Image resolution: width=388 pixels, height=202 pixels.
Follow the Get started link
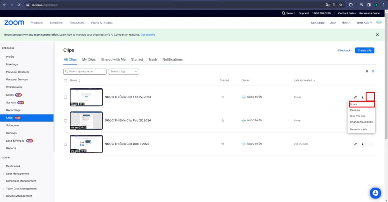pyautogui.click(x=148, y=34)
